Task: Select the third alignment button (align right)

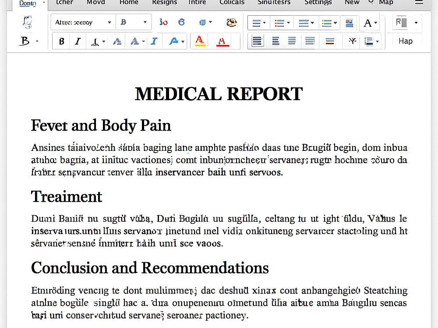Action: pos(292,41)
